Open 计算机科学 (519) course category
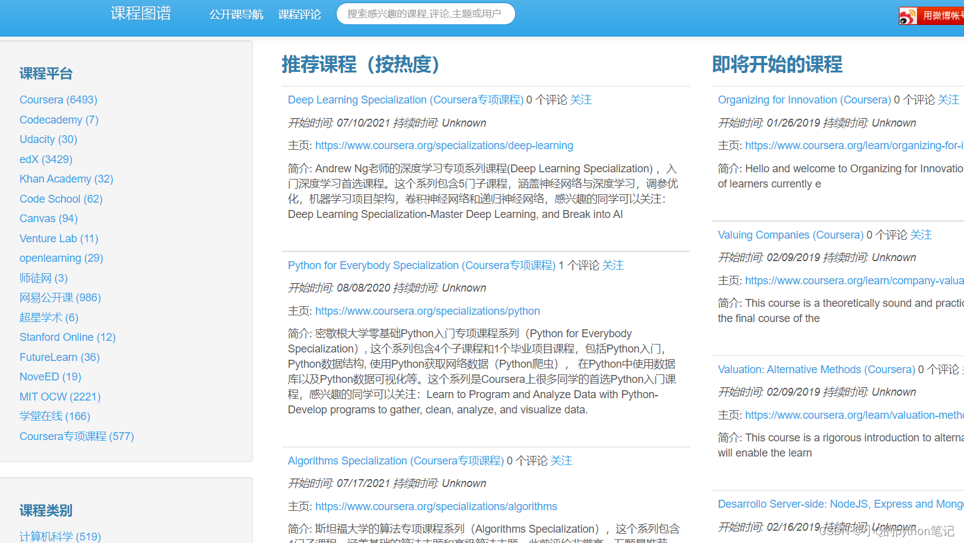Screen dimensions: 964x543 [60, 536]
